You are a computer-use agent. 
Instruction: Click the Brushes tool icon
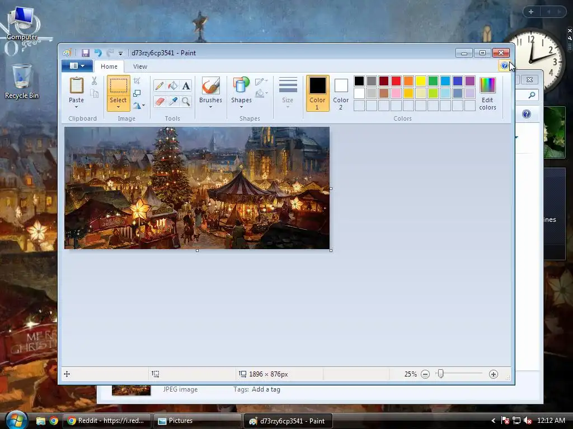210,85
